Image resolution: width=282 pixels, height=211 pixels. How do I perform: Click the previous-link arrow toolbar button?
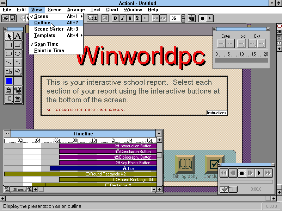click(x=155, y=18)
